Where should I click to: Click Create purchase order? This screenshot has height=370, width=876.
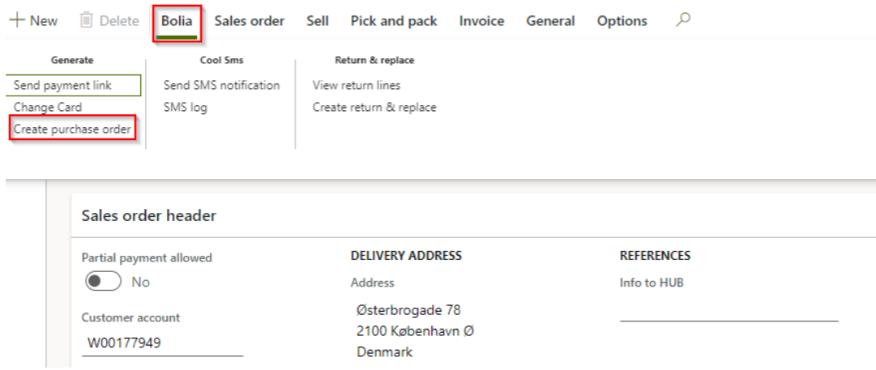[72, 130]
